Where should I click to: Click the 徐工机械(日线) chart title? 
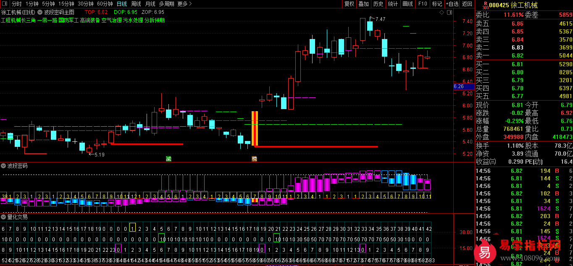[x=18, y=13]
